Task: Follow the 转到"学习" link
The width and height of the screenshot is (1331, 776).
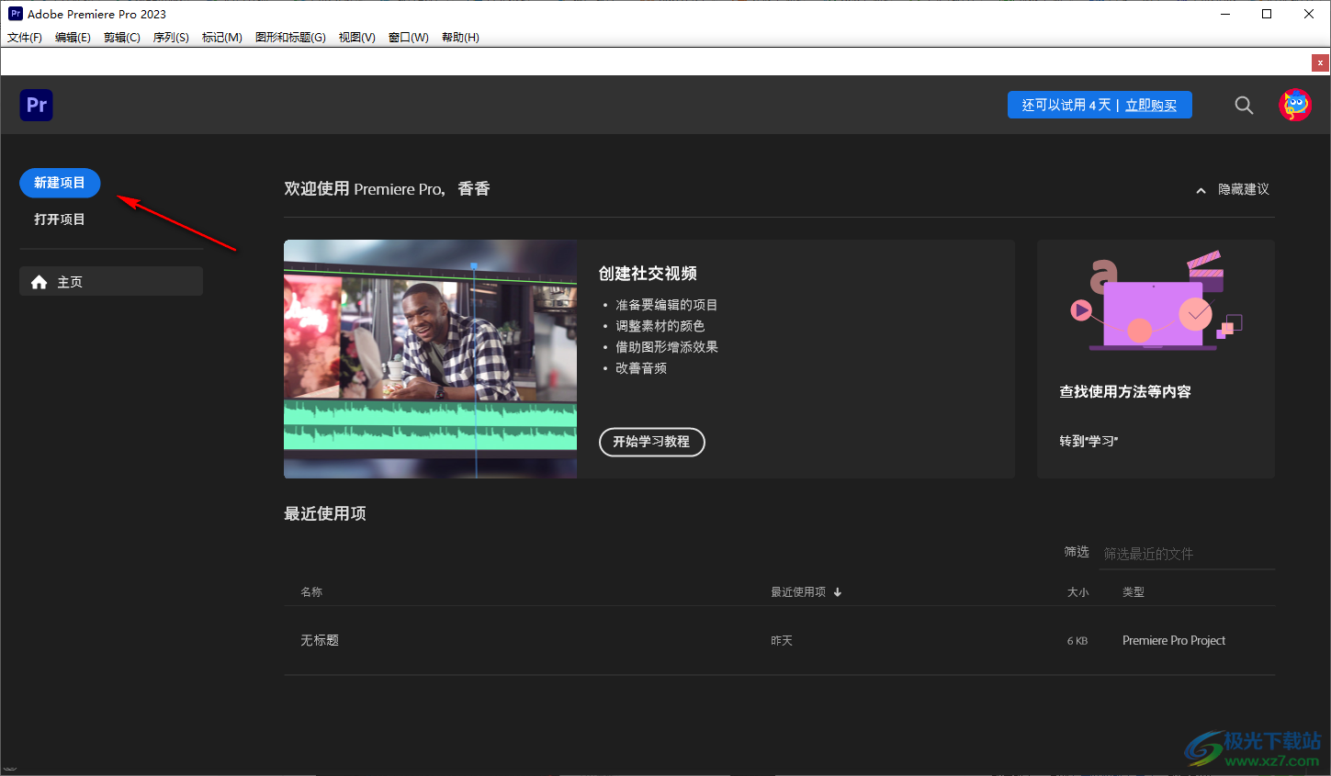Action: tap(1088, 441)
